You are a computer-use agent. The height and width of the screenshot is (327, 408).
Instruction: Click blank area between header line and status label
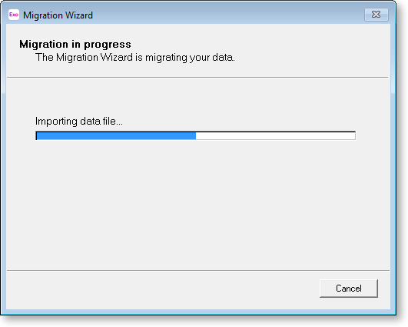click(x=197, y=96)
